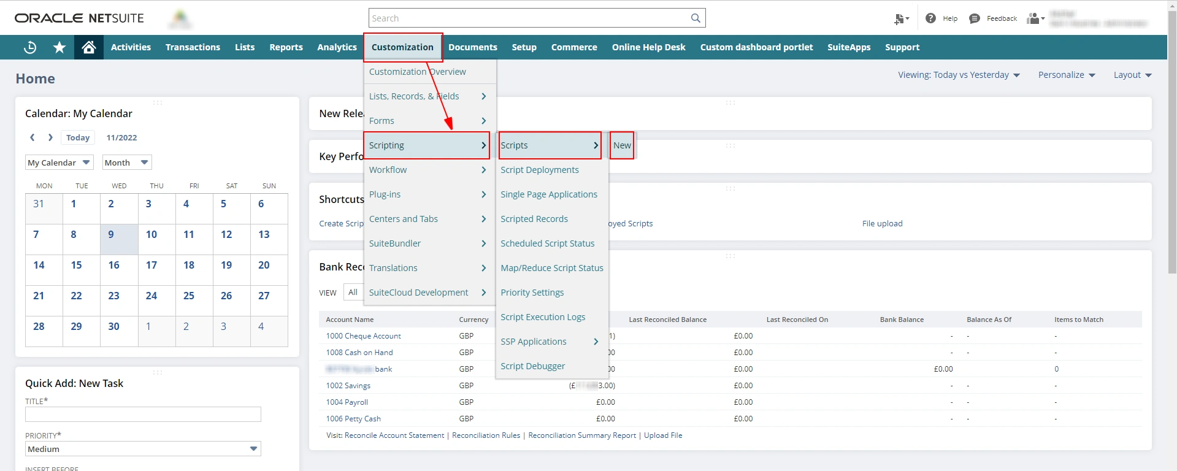Open the Shortcuts star icon
Screen dimensions: 1177x471
pos(59,47)
